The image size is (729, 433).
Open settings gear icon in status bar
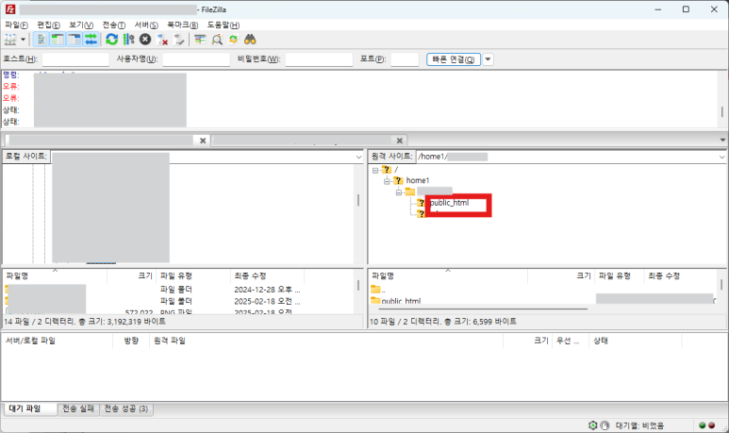click(593, 425)
